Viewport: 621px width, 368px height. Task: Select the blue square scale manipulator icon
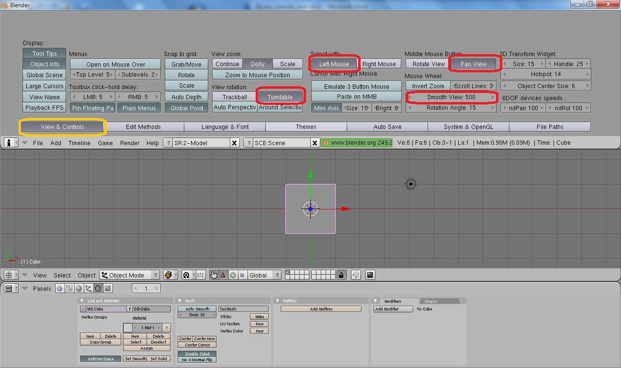click(242, 275)
